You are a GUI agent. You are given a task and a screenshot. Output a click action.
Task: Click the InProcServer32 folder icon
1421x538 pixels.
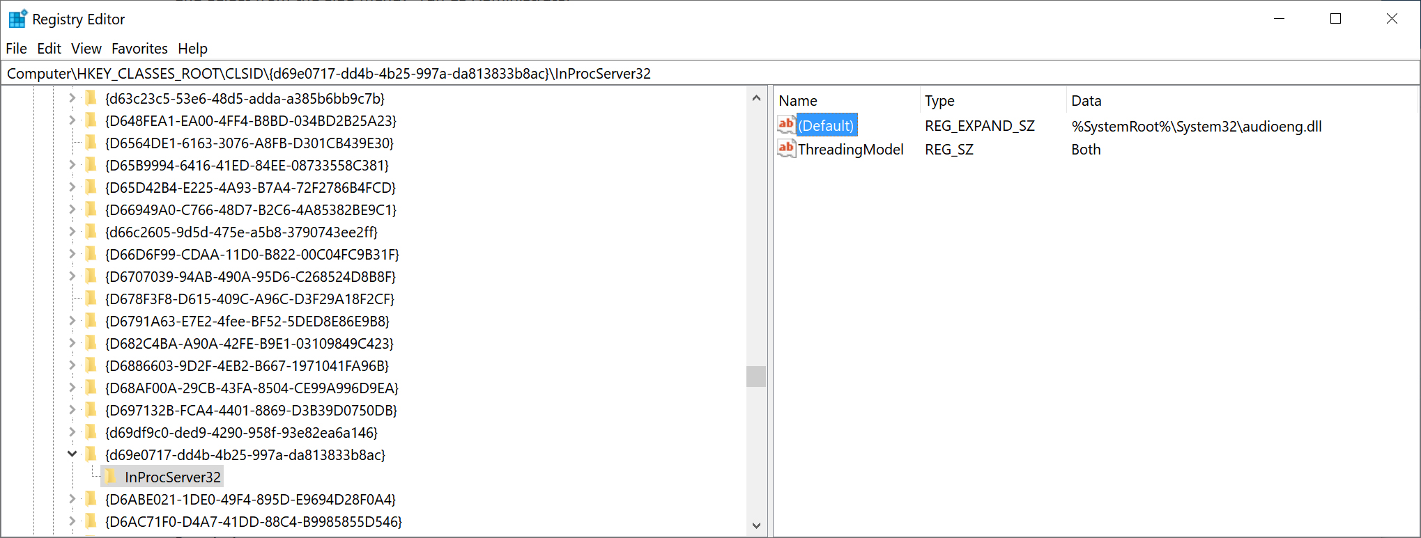(110, 477)
